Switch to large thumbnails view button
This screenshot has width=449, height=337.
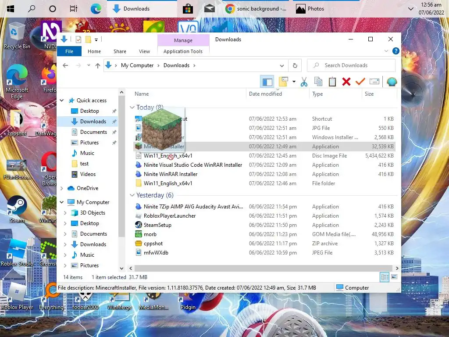(x=394, y=277)
